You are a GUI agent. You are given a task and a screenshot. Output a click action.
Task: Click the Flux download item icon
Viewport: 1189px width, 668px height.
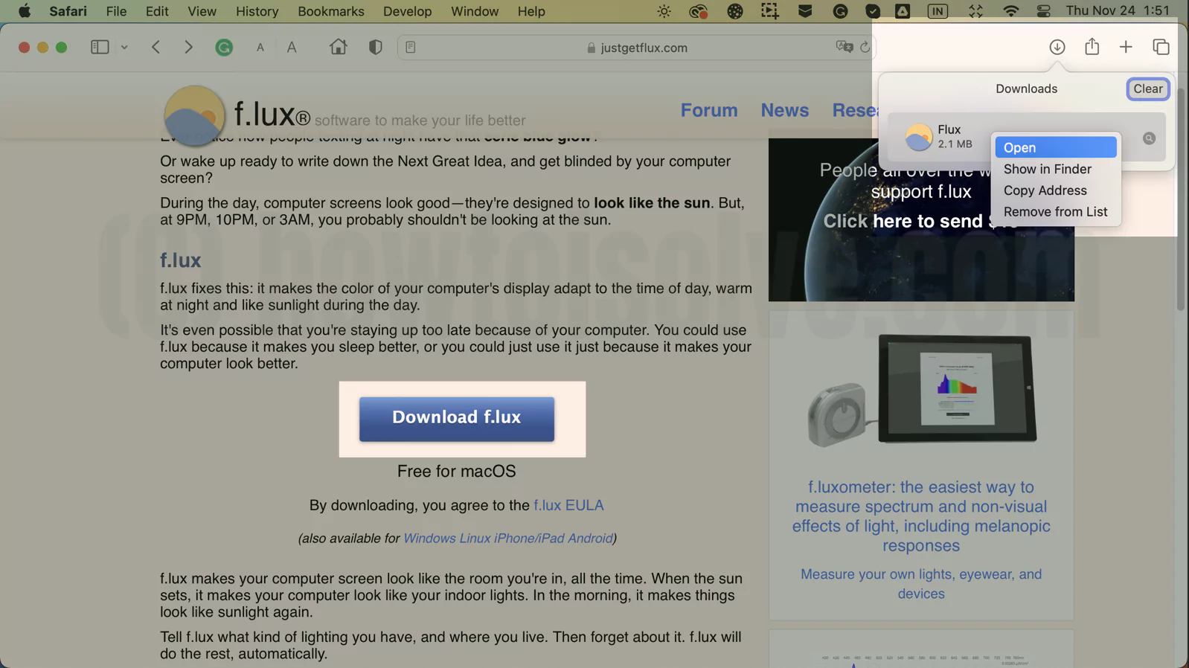[918, 138]
